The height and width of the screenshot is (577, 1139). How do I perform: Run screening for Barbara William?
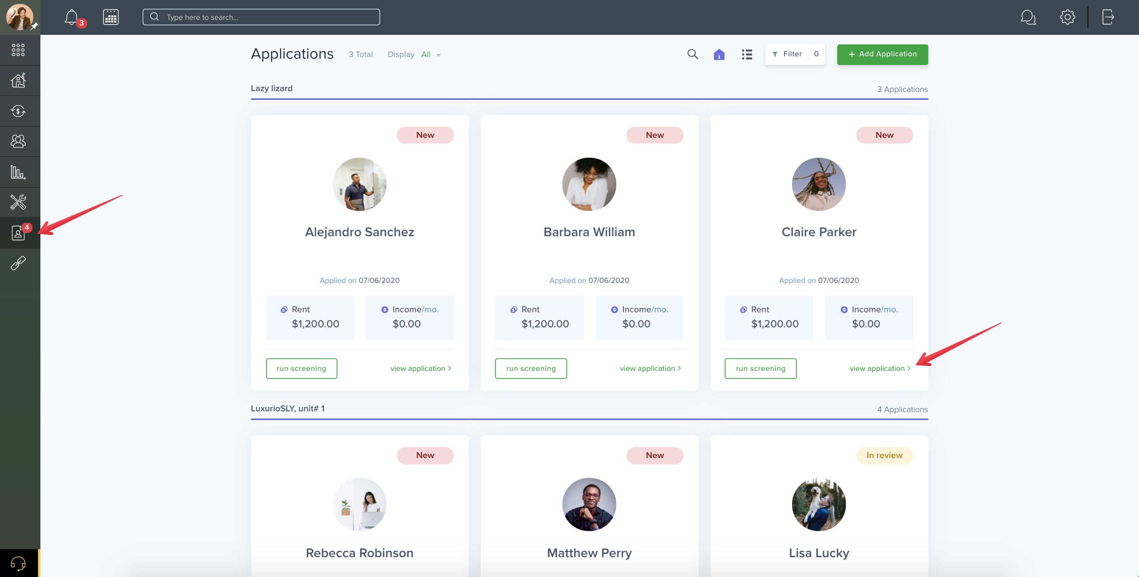[531, 369]
